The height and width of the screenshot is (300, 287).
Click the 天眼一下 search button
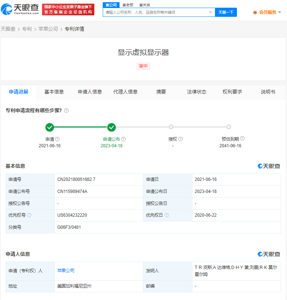click(x=226, y=12)
